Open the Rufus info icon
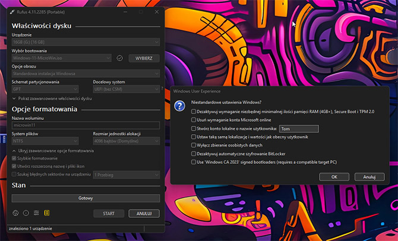The height and width of the screenshot is (241, 398). pyautogui.click(x=26, y=213)
